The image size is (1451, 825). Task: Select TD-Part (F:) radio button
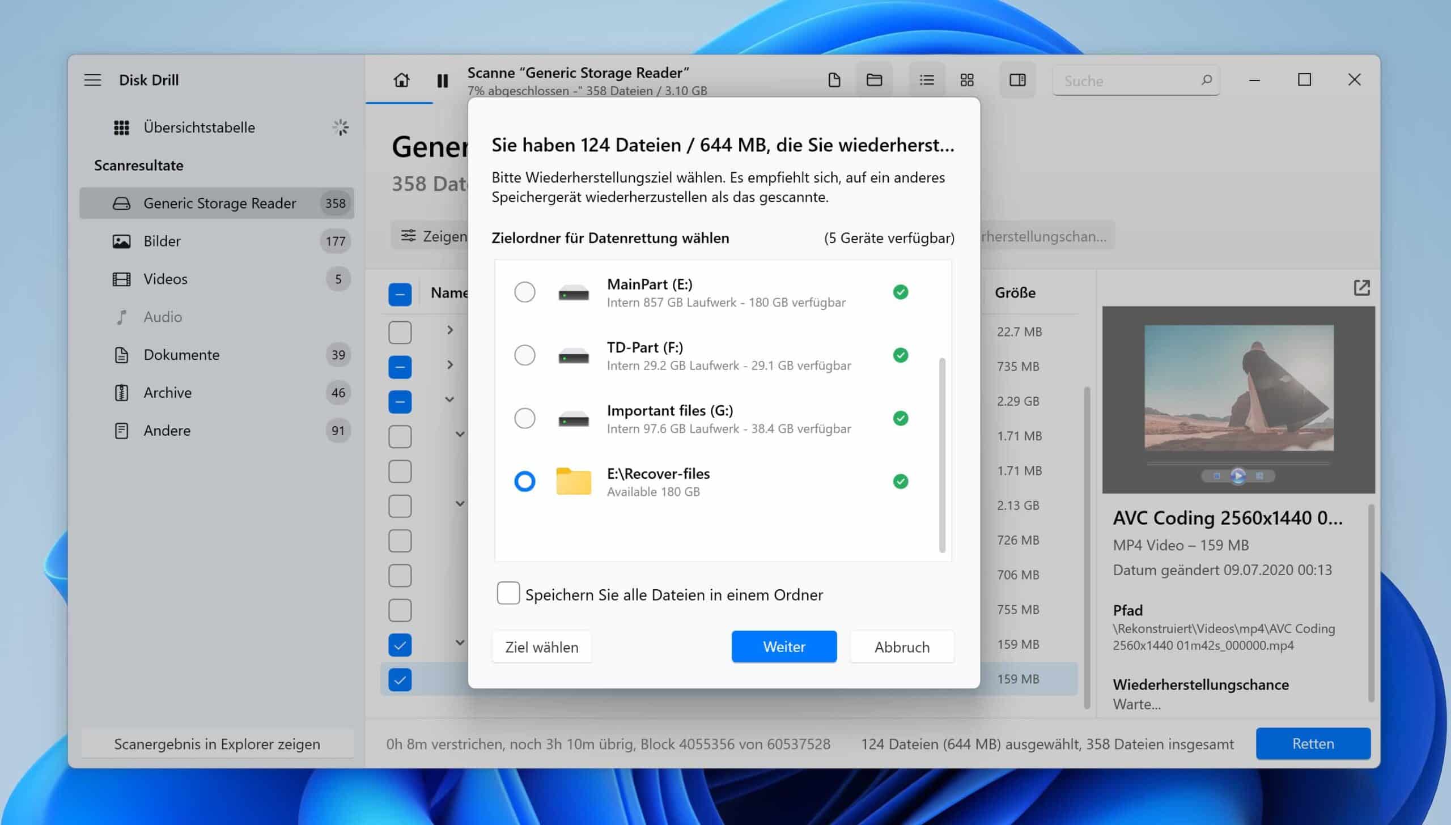pos(524,355)
